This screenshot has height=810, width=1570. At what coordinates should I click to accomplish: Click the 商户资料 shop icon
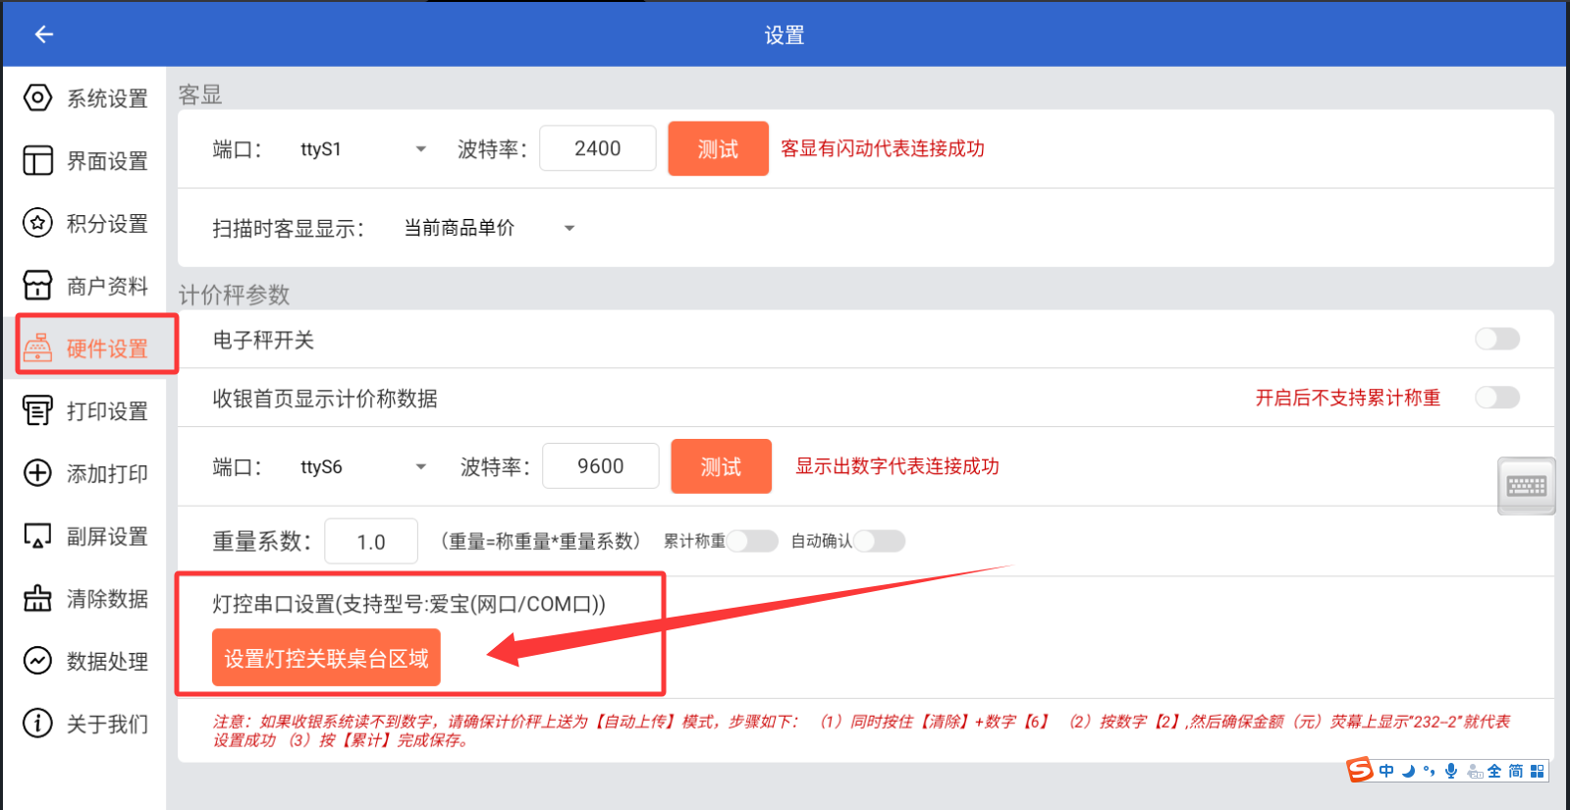(x=37, y=286)
